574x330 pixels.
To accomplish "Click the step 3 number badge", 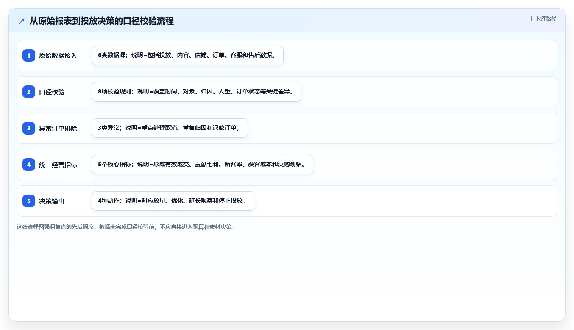I will [29, 128].
